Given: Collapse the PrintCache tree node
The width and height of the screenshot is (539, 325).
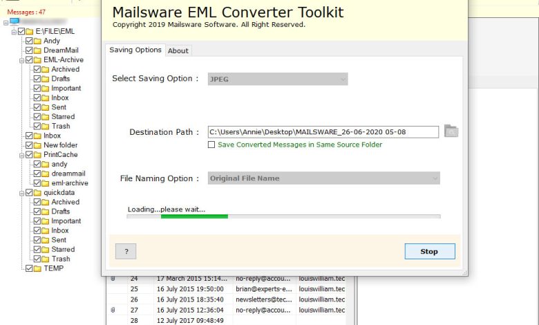Looking at the screenshot, I should [21, 156].
